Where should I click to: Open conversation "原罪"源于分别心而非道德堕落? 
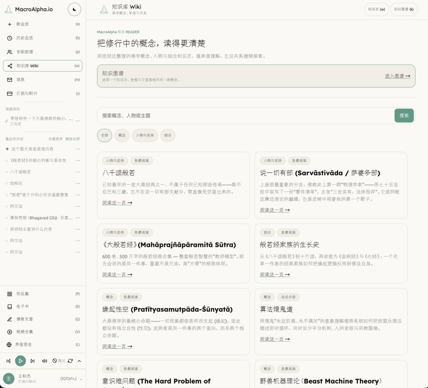39,195
